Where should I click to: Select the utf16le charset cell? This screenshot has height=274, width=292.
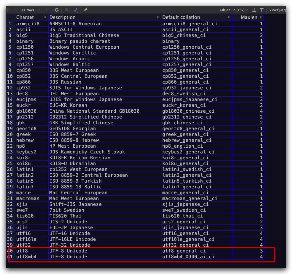pyautogui.click(x=32, y=239)
